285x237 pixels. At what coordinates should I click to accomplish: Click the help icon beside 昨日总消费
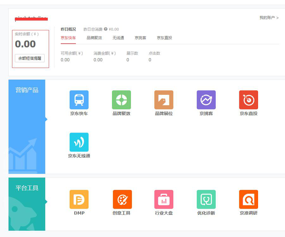pyautogui.click(x=106, y=29)
